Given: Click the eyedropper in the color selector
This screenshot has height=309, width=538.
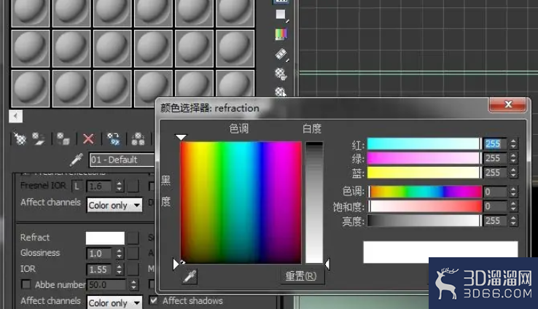Looking at the screenshot, I should 190,276.
